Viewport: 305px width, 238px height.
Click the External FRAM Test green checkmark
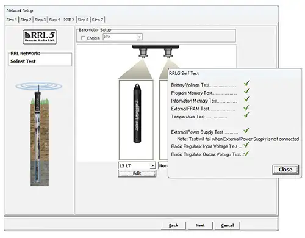[247, 107]
